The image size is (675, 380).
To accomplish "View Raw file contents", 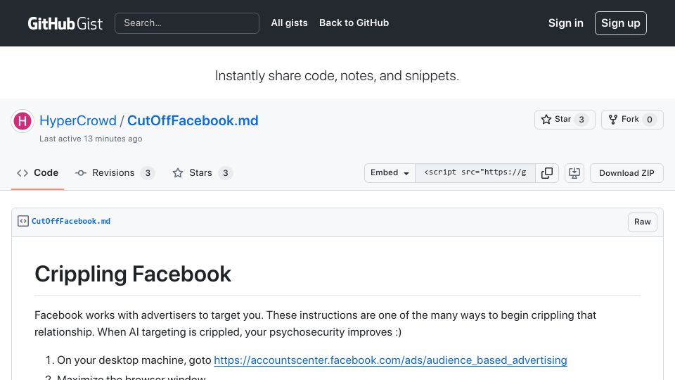I will coord(642,222).
